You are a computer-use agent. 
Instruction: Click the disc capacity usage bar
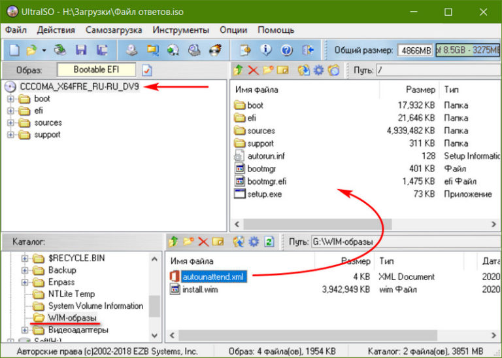point(469,50)
